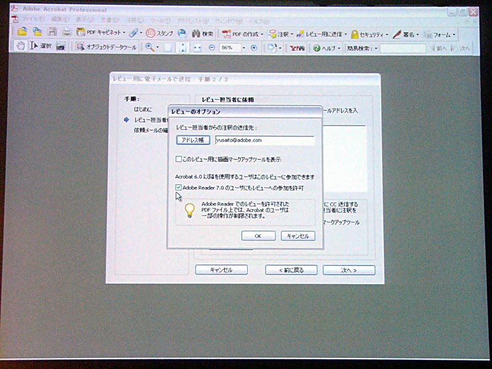Click the globe web page icon
This screenshot has height=369, width=492.
pos(182,33)
